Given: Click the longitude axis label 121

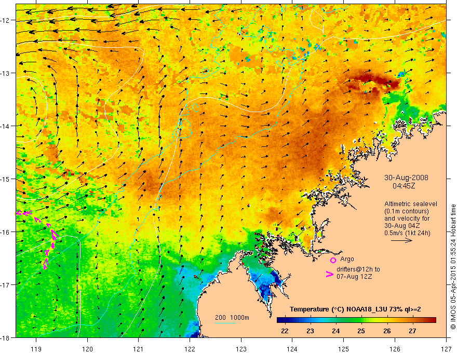Looking at the screenshot, I should (x=139, y=349).
